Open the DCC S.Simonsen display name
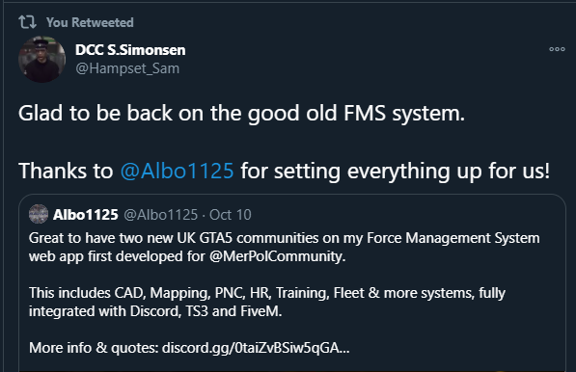The height and width of the screenshot is (372, 576). (x=130, y=50)
